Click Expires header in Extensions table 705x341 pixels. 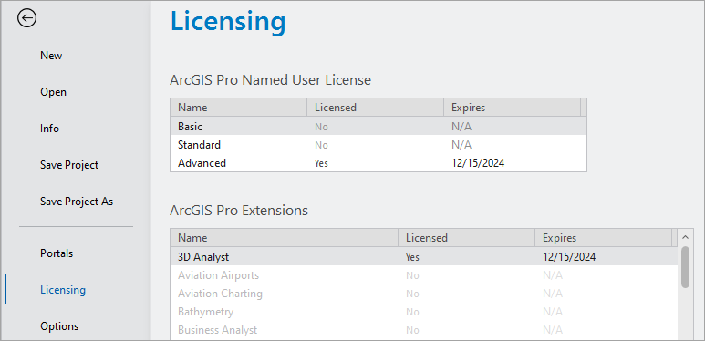[x=603, y=238]
